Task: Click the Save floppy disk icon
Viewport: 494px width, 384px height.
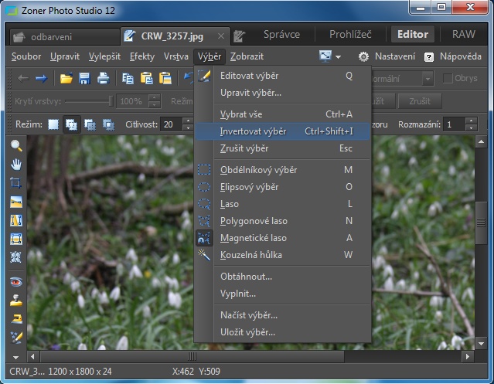Action: coord(84,78)
